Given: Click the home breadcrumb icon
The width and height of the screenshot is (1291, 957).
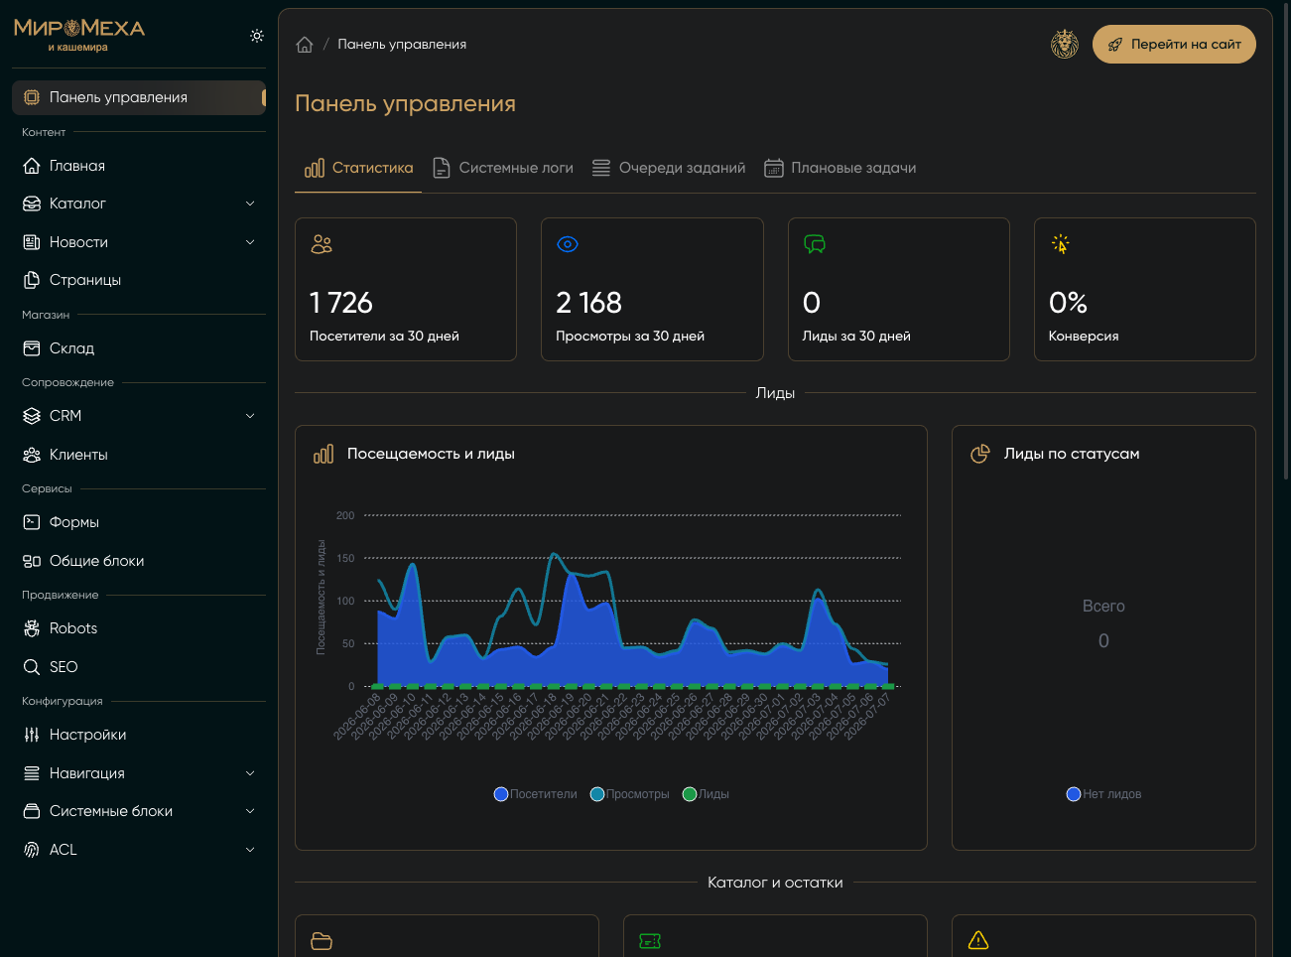Looking at the screenshot, I should point(305,45).
